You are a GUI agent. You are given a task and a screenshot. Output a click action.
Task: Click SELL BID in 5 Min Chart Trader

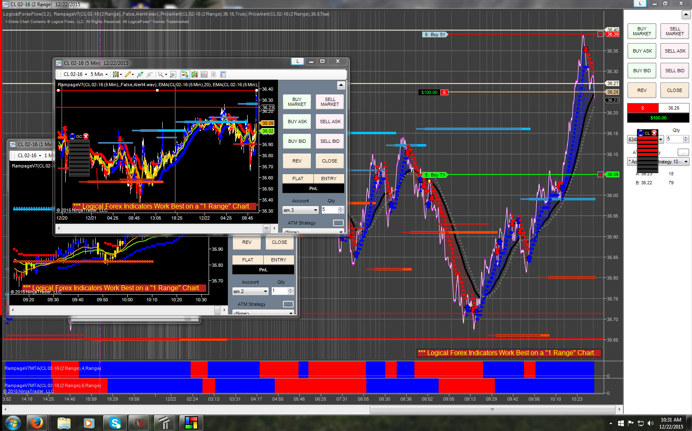point(330,141)
